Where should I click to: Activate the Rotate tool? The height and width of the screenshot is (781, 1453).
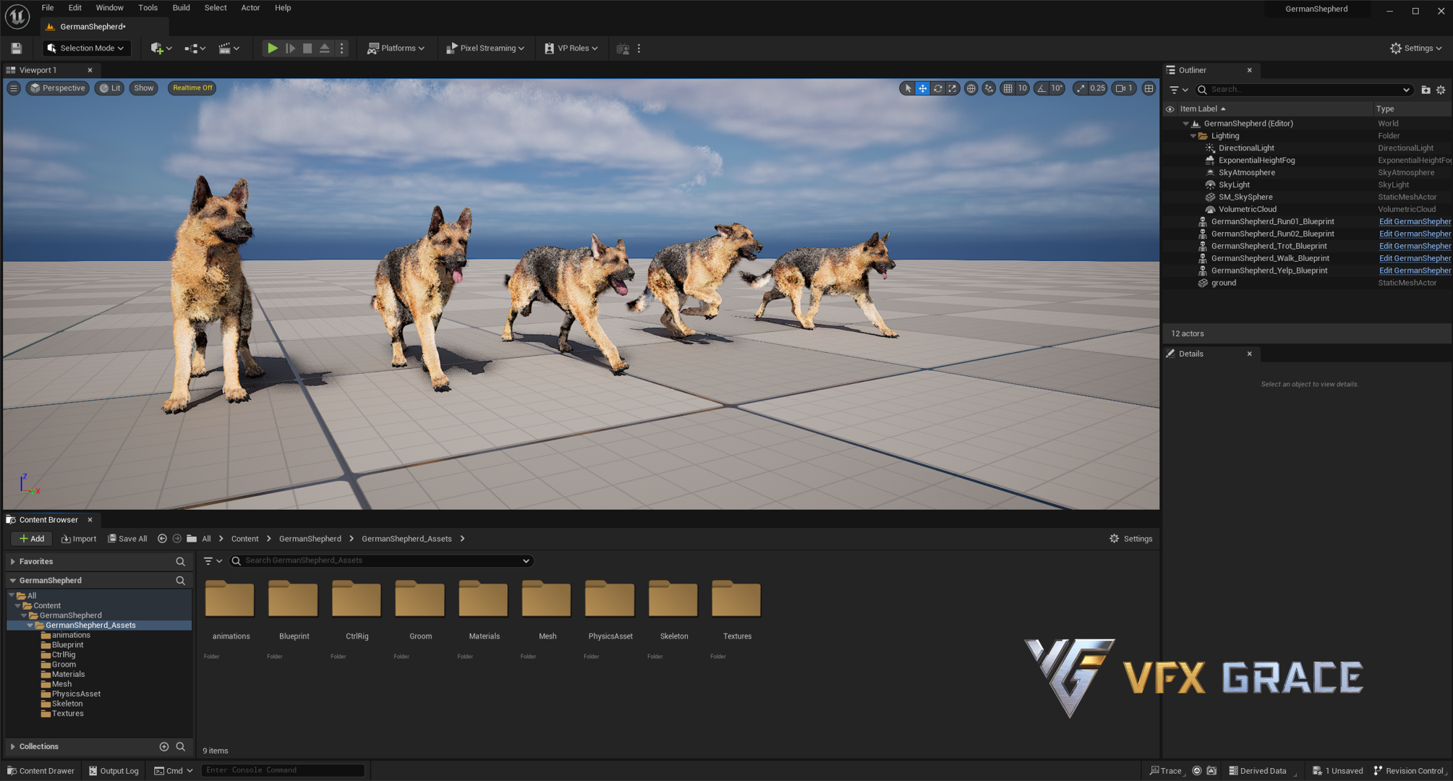coord(938,88)
